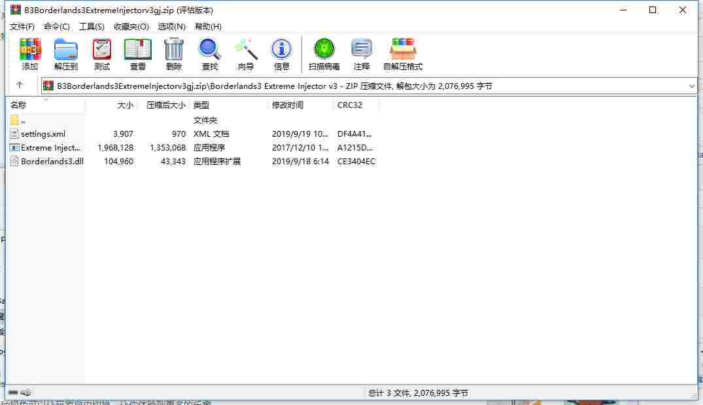Click date 2017/12/10 in Extreme Injector row

point(300,148)
